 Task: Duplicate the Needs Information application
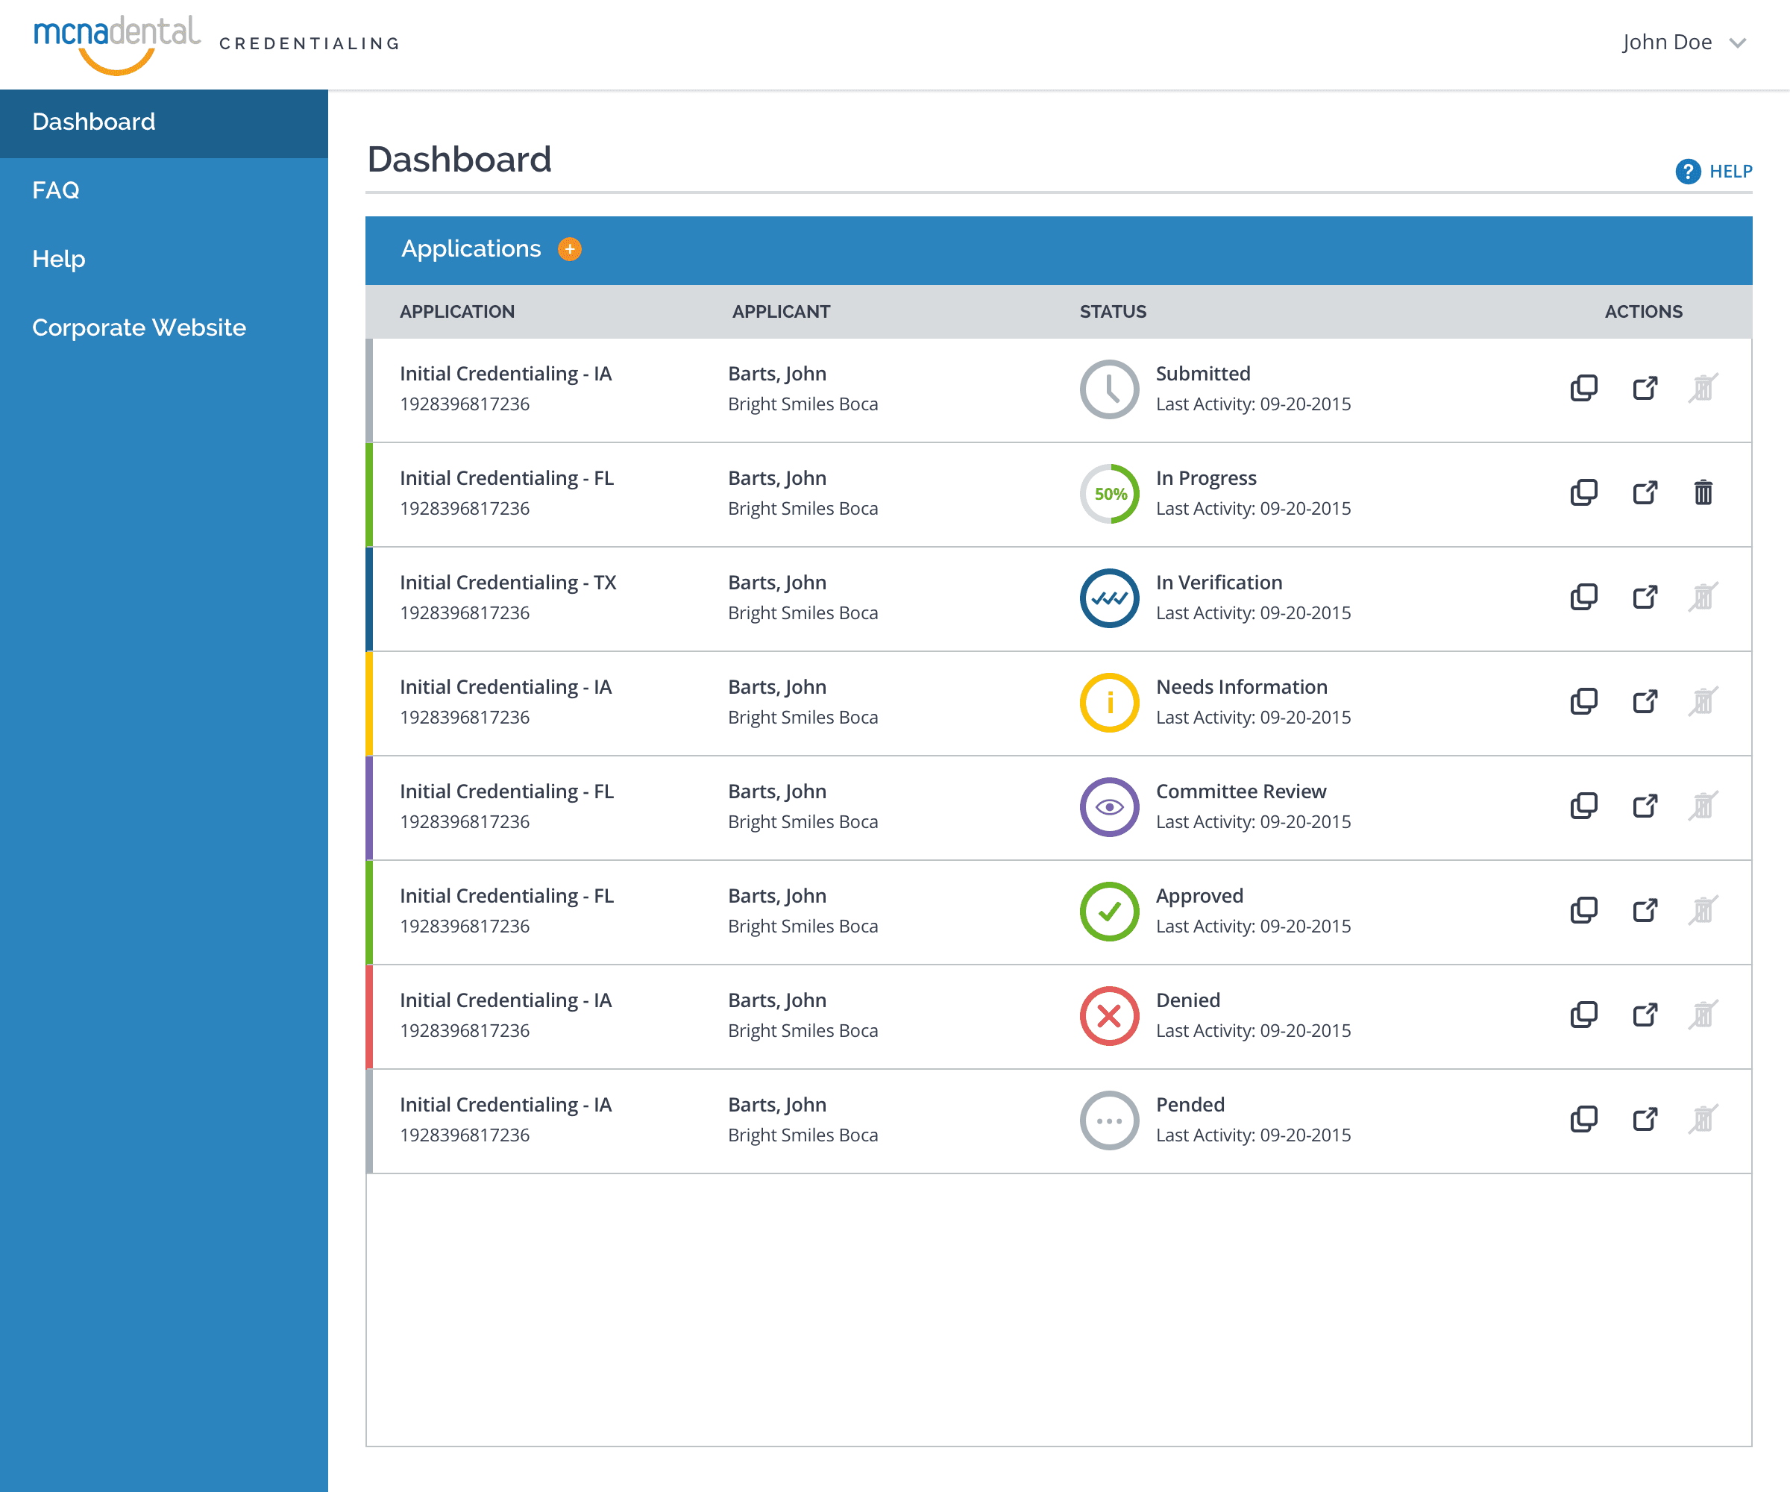click(1583, 702)
